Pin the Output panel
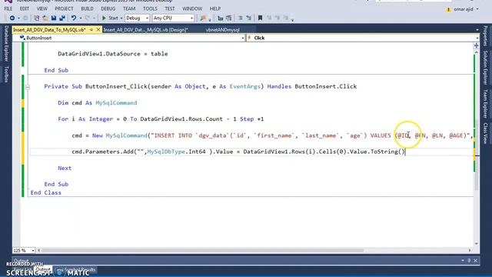This screenshot has height=277, width=492. click(469, 260)
